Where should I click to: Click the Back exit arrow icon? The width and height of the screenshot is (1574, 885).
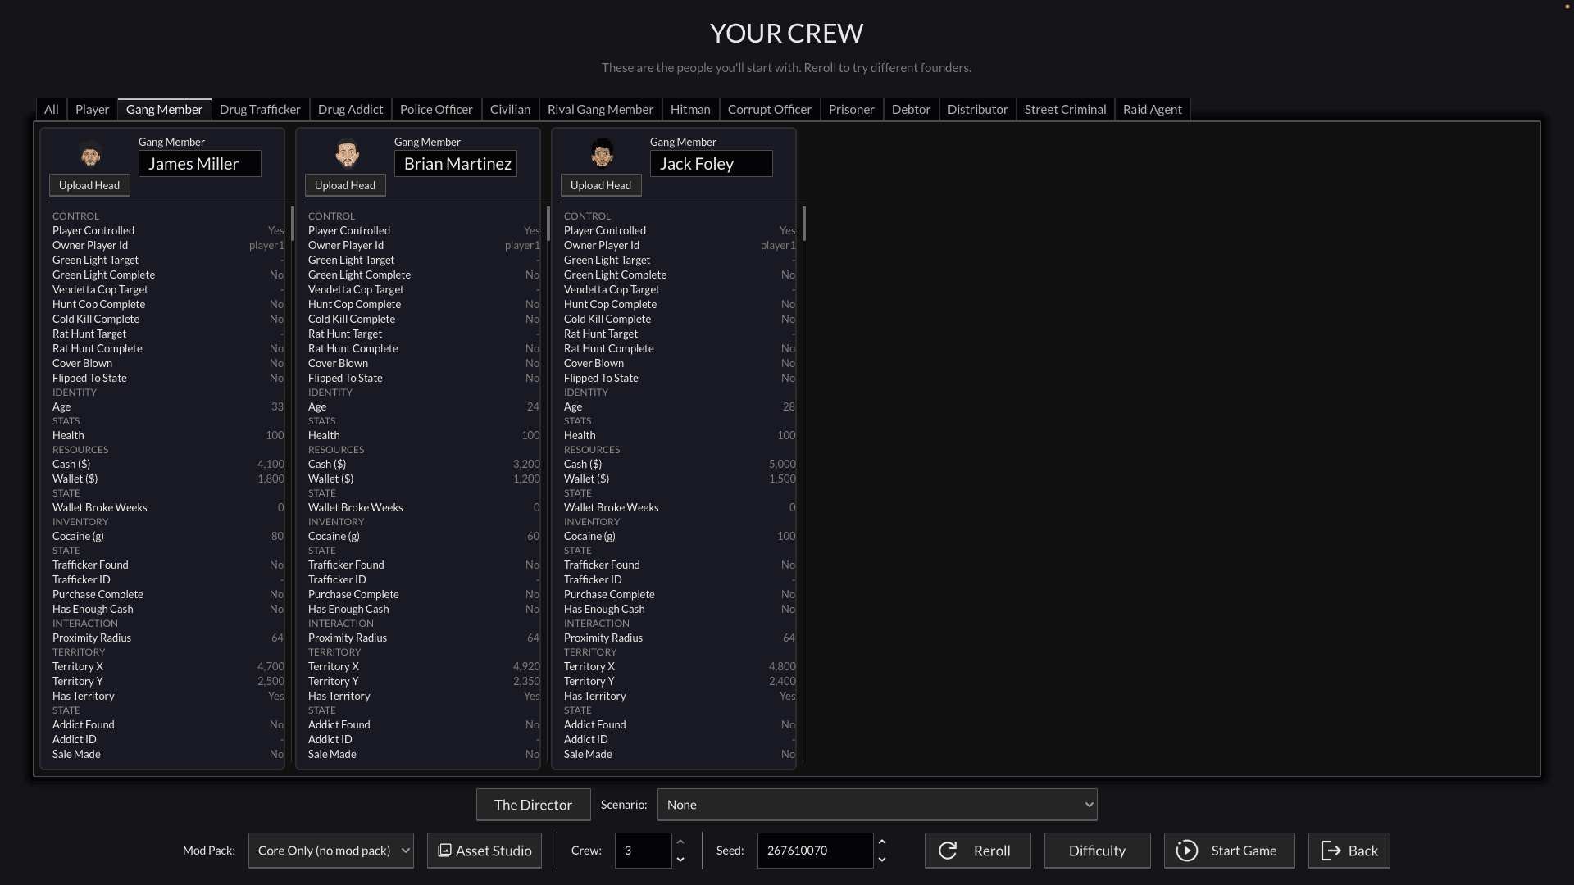tap(1331, 851)
